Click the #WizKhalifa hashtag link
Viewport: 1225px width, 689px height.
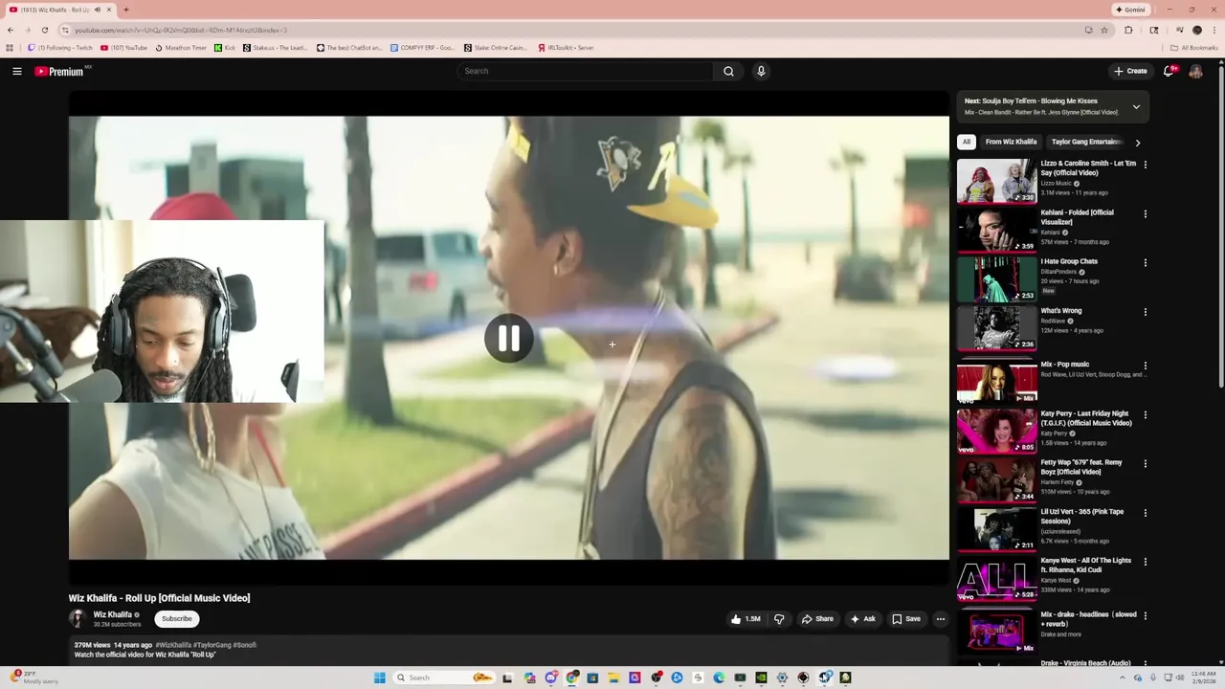pos(174,645)
